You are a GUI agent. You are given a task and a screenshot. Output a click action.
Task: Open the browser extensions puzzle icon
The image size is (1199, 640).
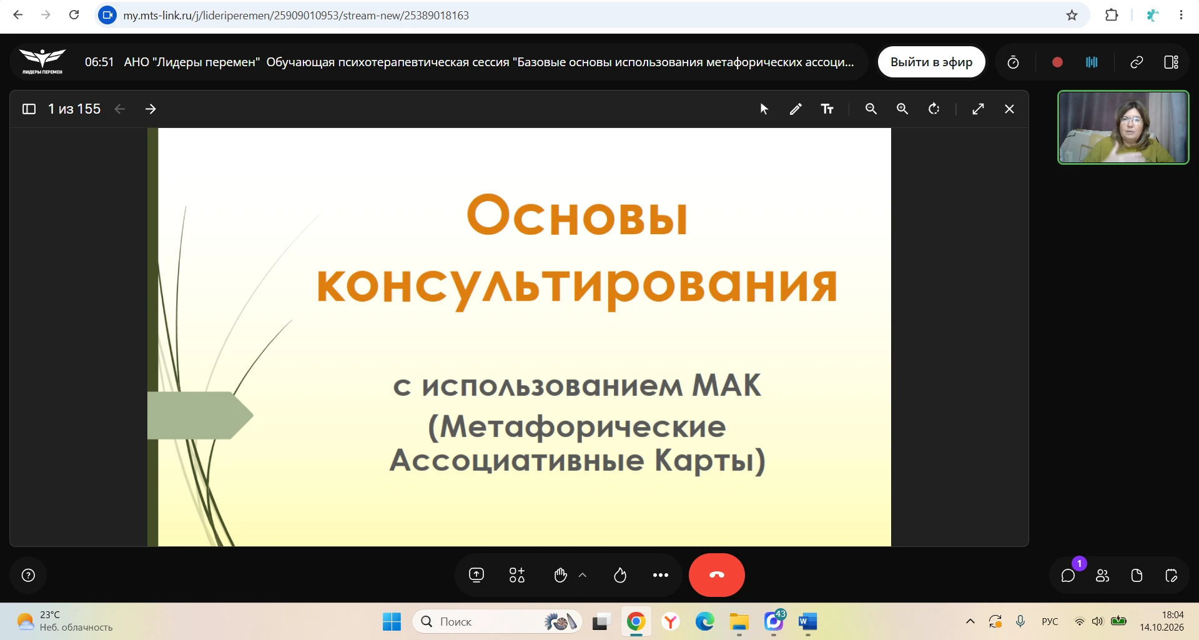click(x=1112, y=15)
